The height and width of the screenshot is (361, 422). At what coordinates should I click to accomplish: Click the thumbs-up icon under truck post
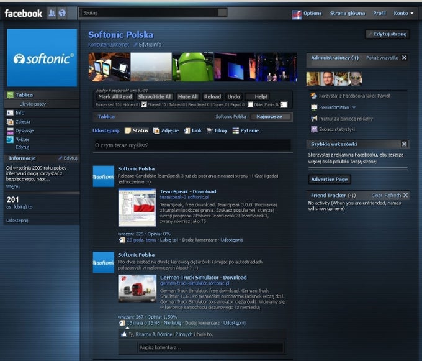[x=123, y=334]
